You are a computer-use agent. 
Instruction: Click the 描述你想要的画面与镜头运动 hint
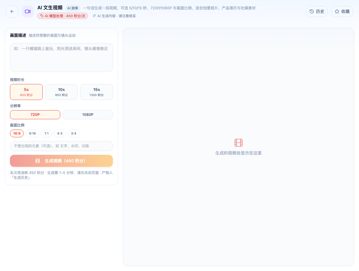52,36
